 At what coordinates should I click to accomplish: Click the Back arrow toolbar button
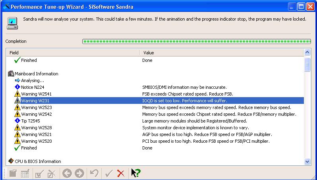[67, 173]
